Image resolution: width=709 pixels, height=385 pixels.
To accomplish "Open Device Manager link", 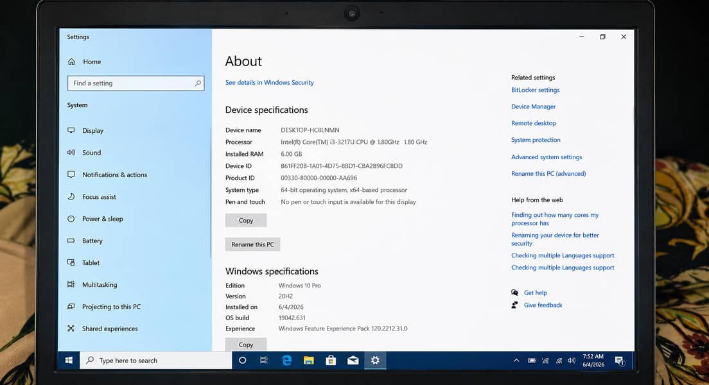I will [x=534, y=107].
